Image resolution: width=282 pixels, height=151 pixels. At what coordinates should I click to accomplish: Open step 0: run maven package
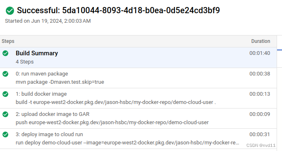[138, 78]
